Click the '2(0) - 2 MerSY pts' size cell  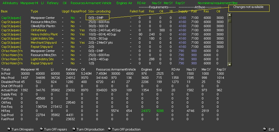(100, 43)
